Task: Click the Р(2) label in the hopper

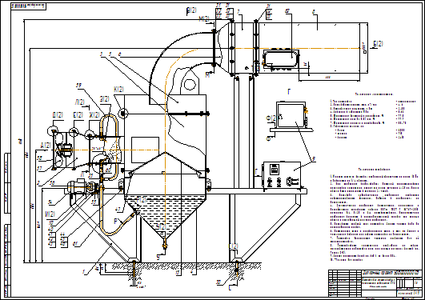Action: point(142,200)
